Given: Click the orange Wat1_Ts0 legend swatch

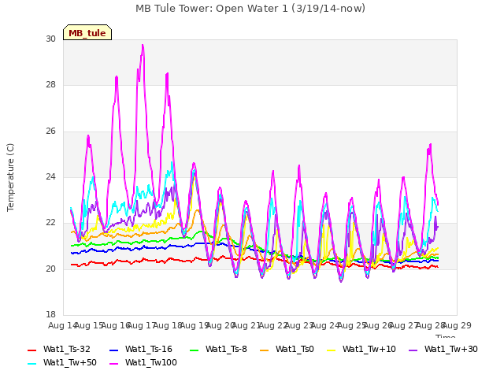Looking at the screenshot, I should (x=265, y=350).
